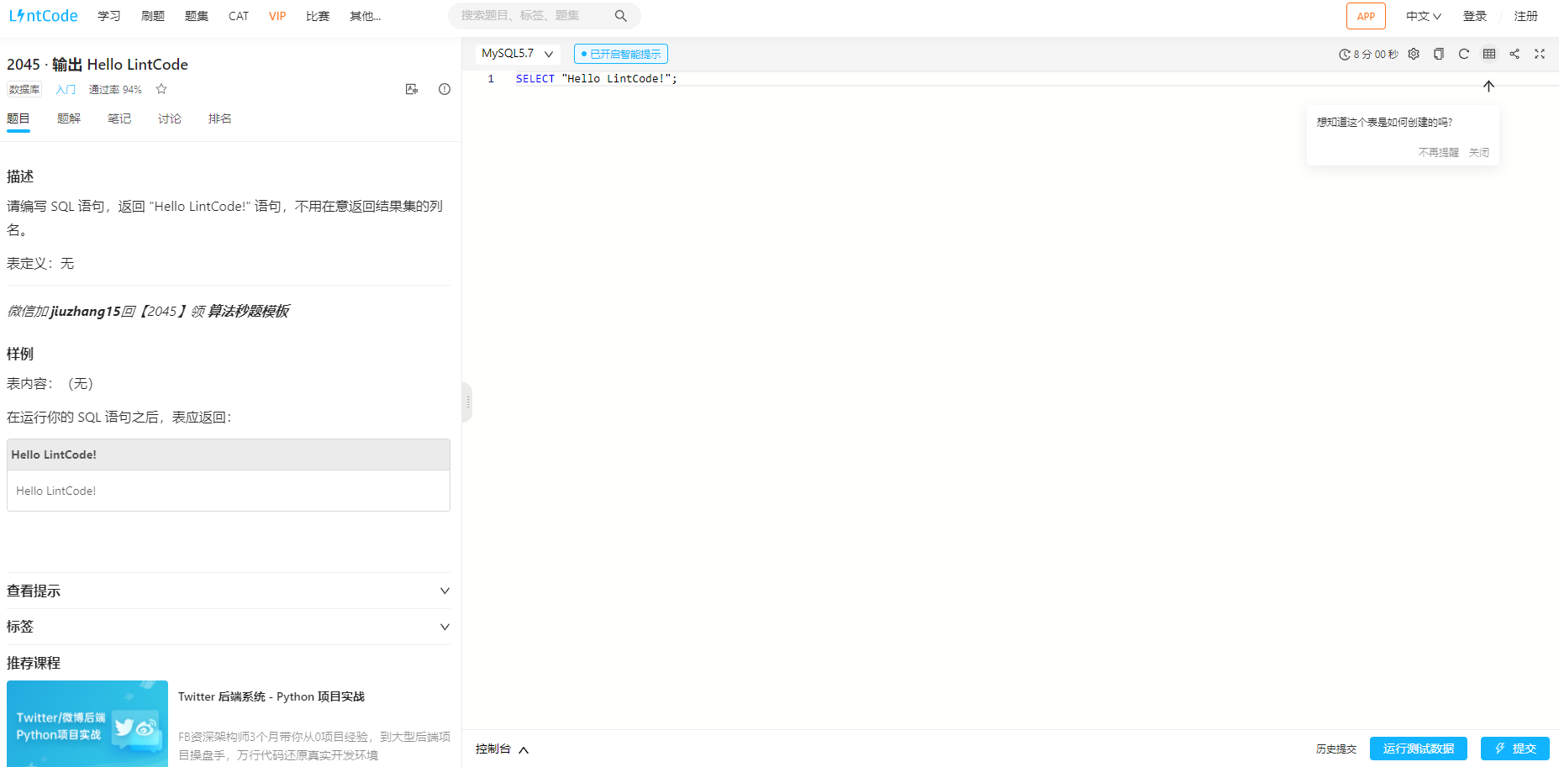The width and height of the screenshot is (1559, 767).
Task: Open the CAT menu
Action: pyautogui.click(x=239, y=16)
